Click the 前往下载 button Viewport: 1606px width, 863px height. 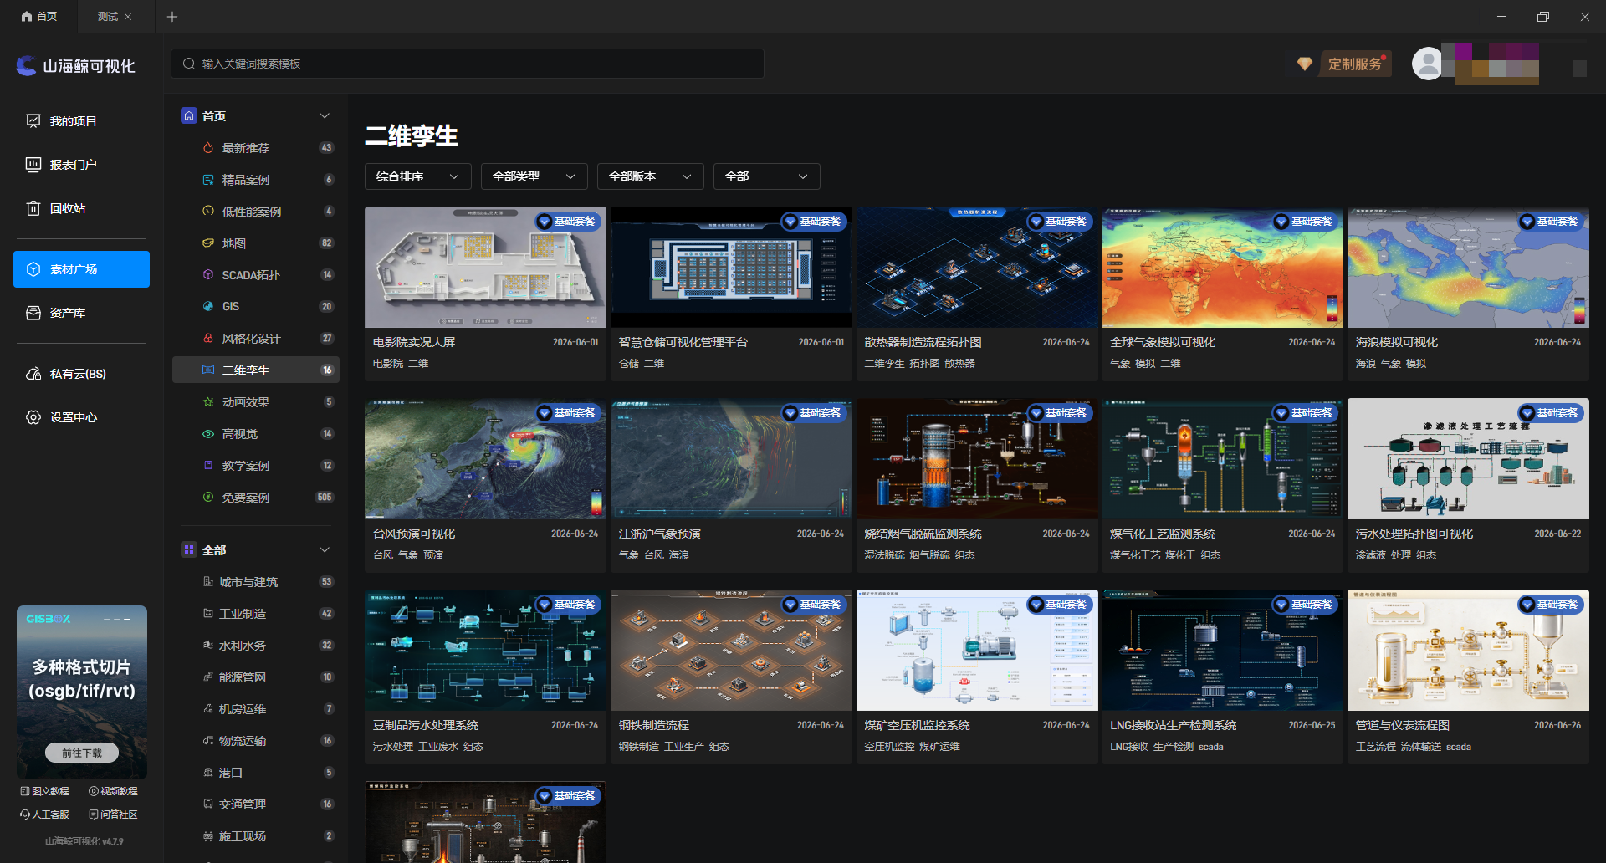[x=82, y=753]
